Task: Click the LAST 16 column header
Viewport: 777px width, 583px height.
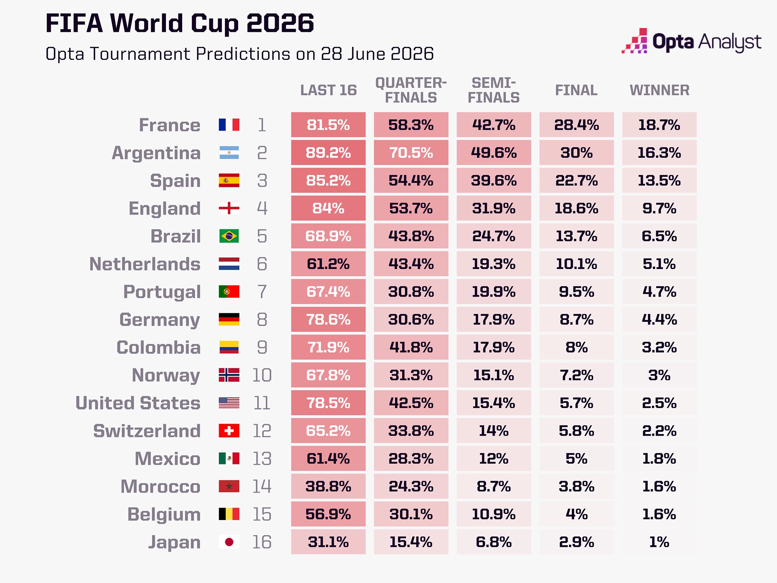Action: [x=328, y=90]
